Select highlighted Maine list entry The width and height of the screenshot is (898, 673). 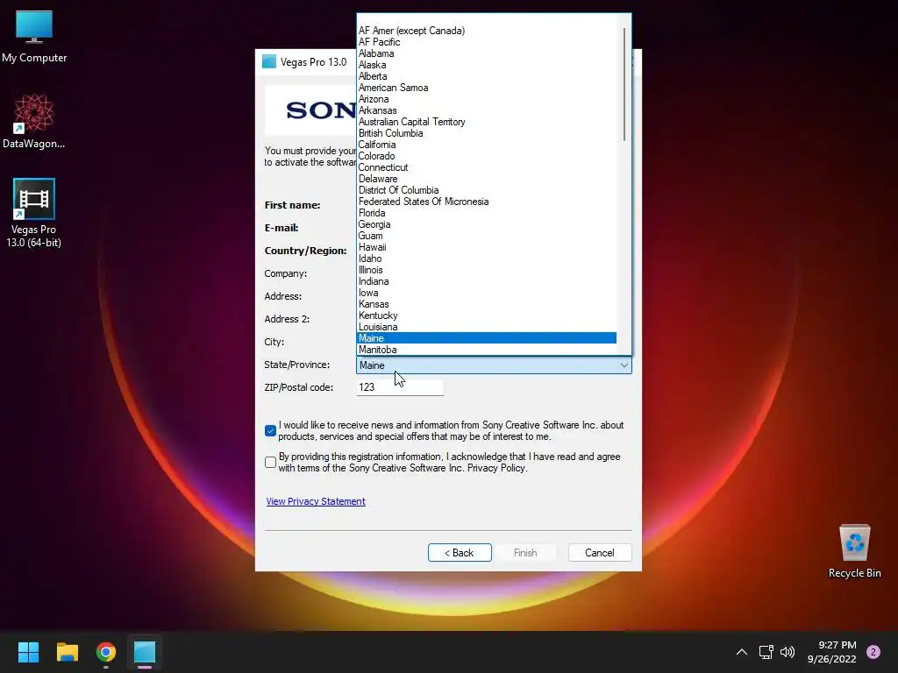[x=486, y=338]
